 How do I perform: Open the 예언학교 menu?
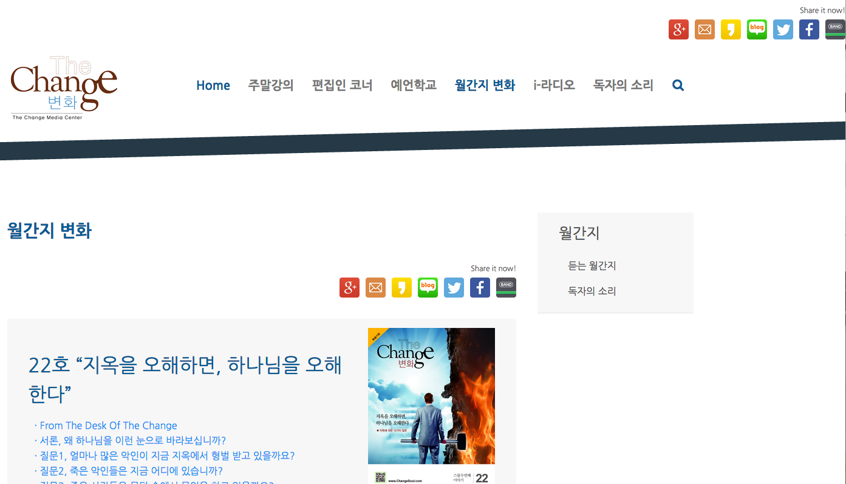(x=414, y=86)
